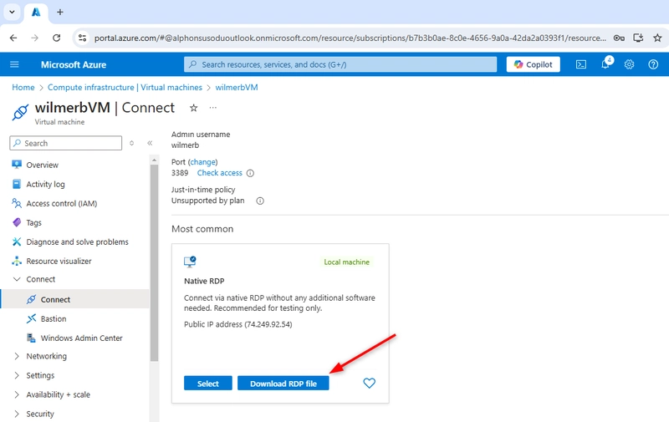Click the Local machine badge
669x422 pixels.
click(x=346, y=262)
